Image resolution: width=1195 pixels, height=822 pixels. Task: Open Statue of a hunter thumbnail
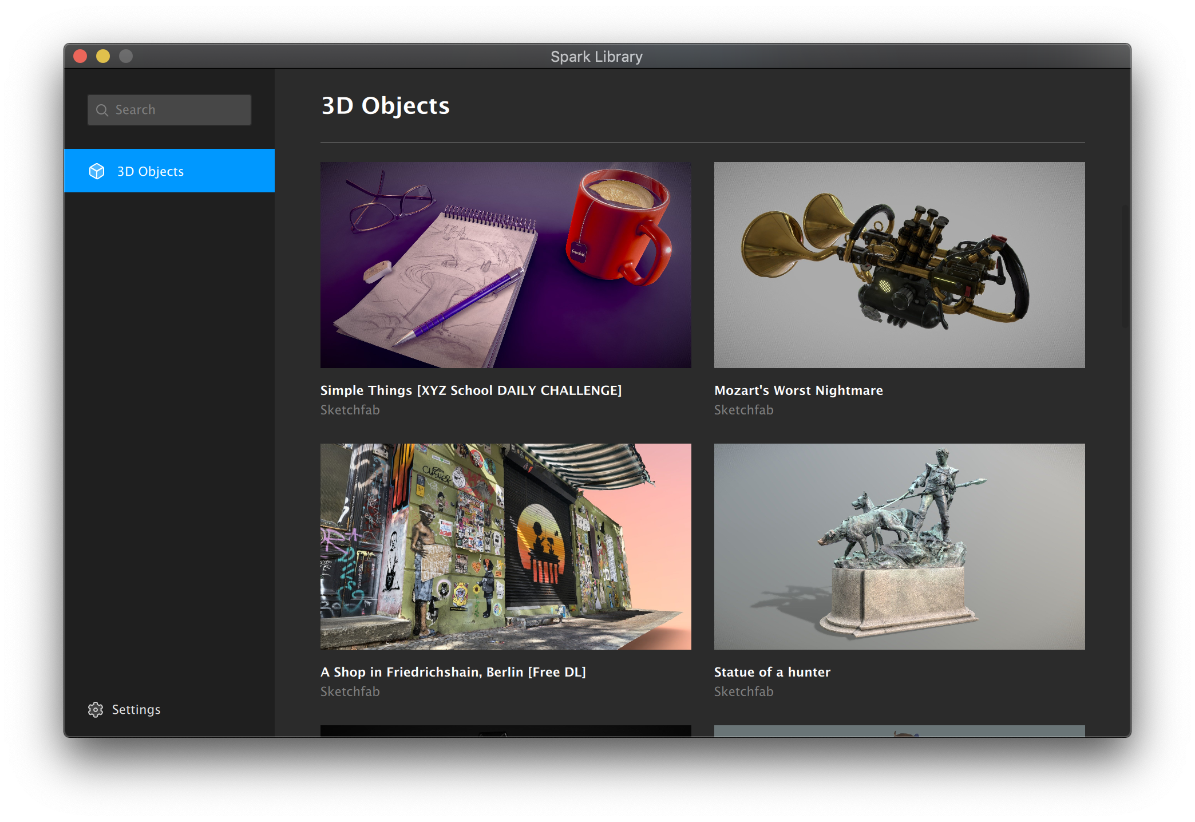point(899,547)
